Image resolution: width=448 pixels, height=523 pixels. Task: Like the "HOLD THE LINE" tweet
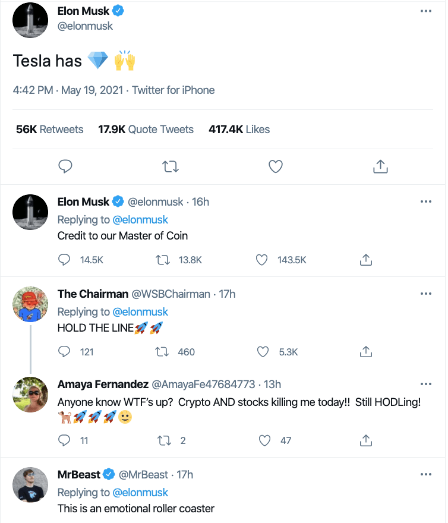pos(263,352)
